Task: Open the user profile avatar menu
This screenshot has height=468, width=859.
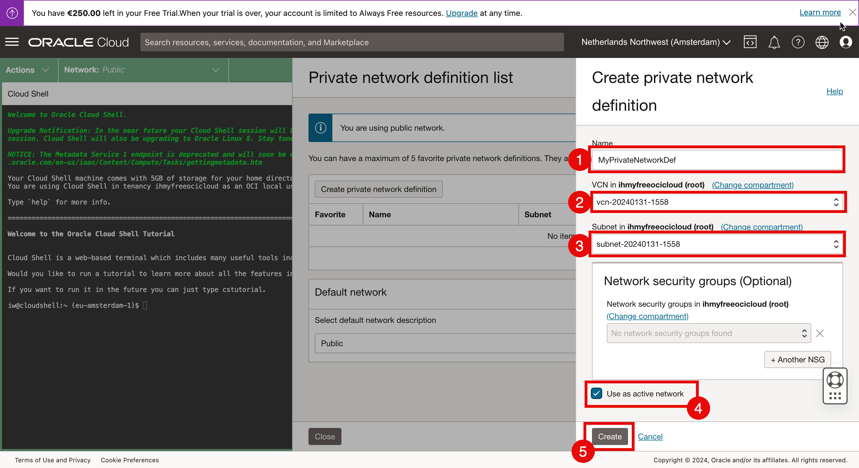Action: click(845, 42)
